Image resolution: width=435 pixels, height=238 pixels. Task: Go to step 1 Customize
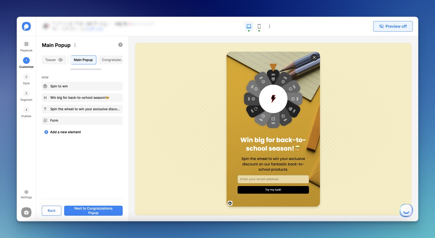click(x=26, y=63)
